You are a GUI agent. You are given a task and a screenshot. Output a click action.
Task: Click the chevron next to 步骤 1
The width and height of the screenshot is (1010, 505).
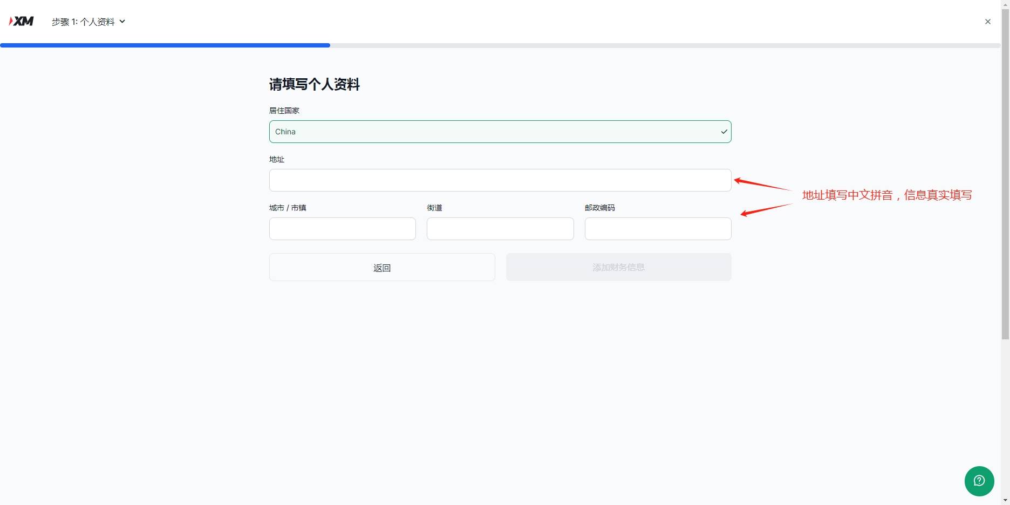122,22
